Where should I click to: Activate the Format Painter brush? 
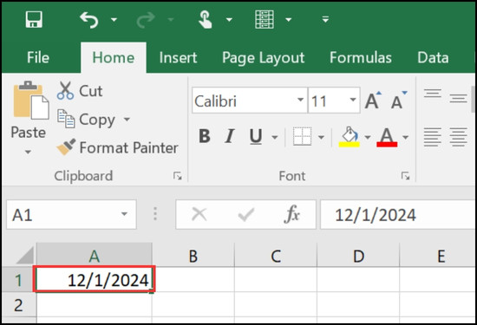pos(117,147)
